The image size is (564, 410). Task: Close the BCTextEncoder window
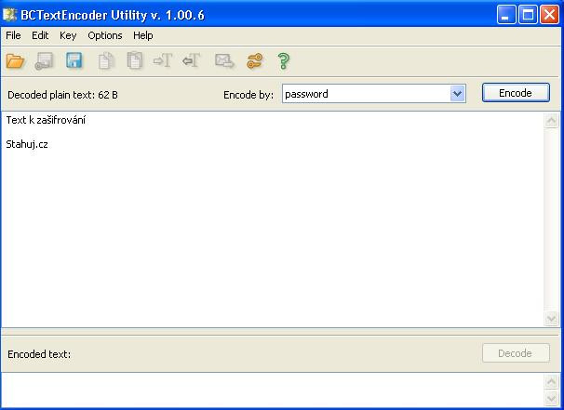coord(550,15)
